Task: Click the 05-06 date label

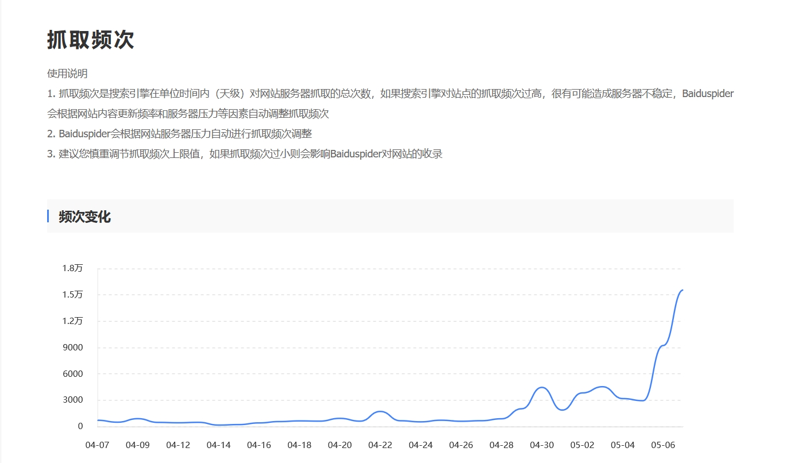Action: (x=664, y=445)
